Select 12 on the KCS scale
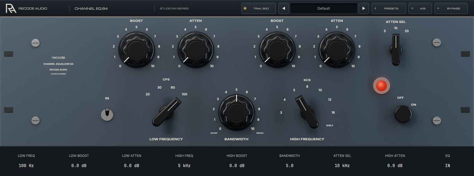This screenshot has width=474, height=176. coord(330,100)
